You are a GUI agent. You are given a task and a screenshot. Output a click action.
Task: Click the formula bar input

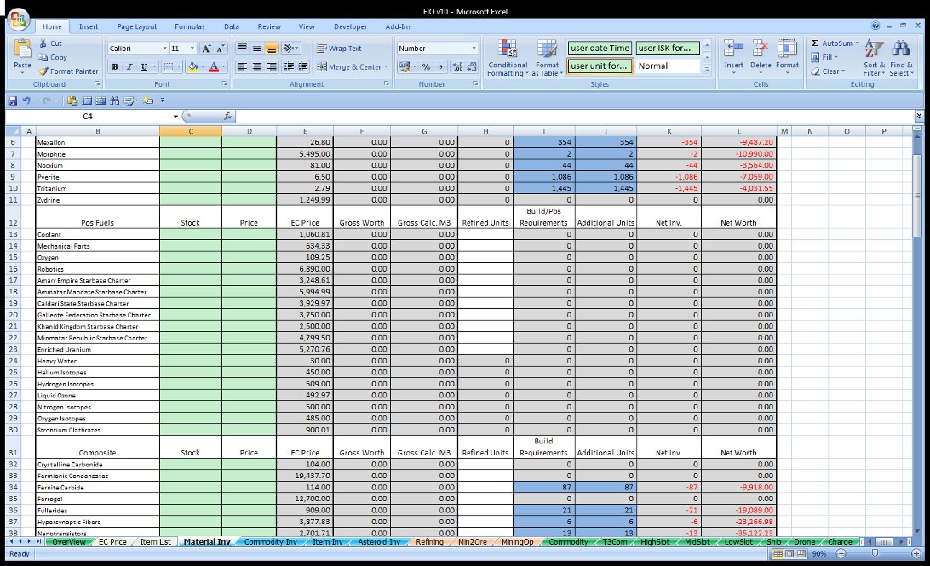click(x=574, y=116)
